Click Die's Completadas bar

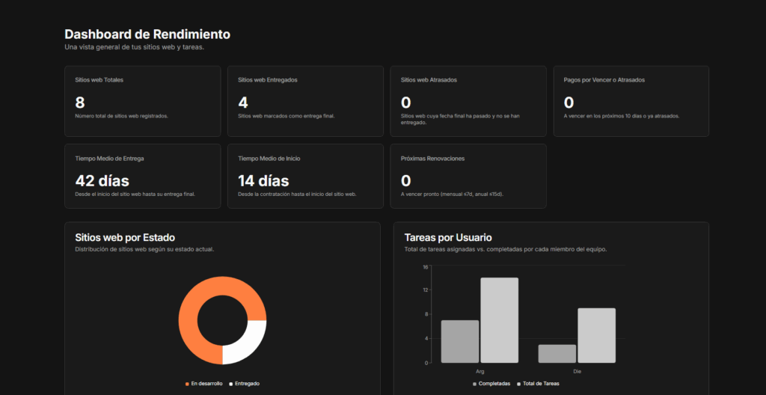(557, 353)
